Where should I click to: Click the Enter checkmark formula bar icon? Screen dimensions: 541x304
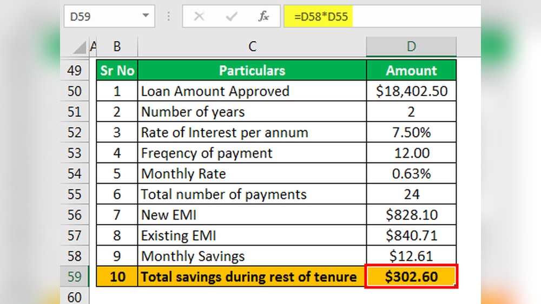coord(231,16)
